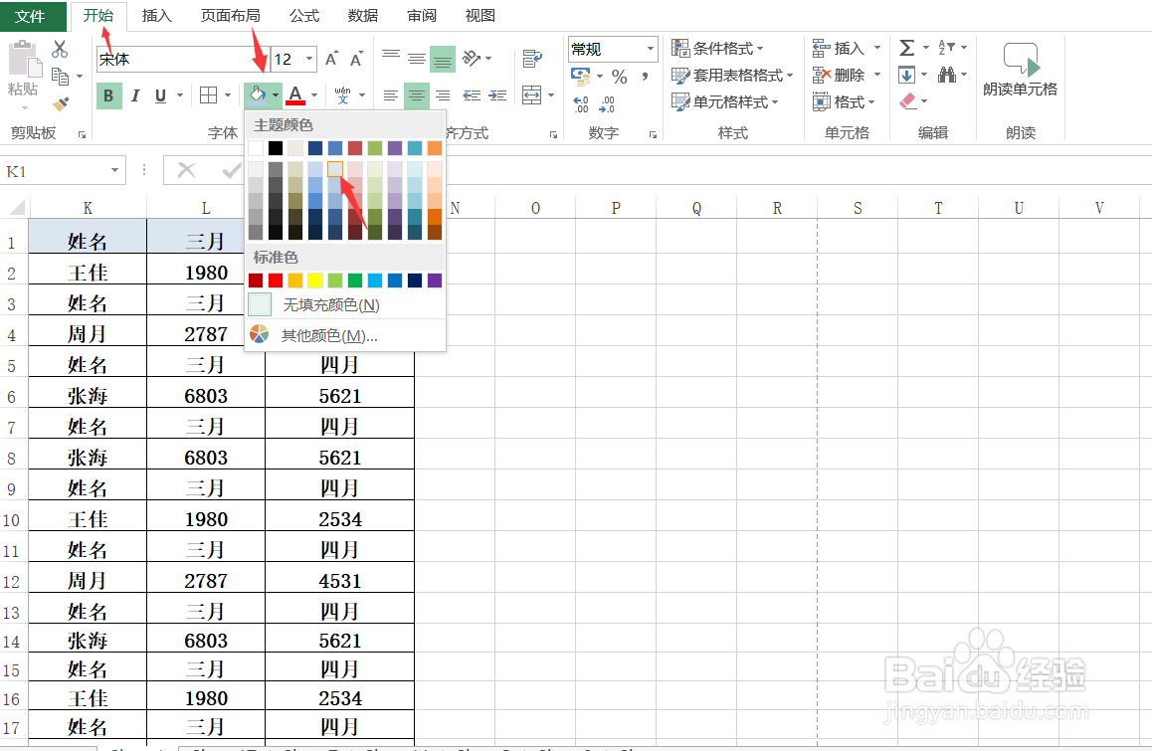Click the Select All corner triangle

point(15,208)
